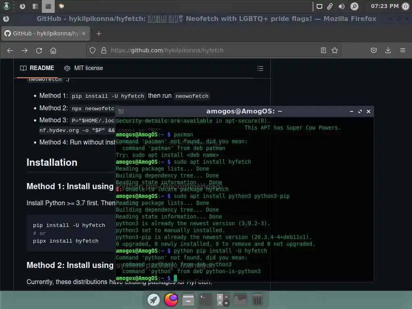Viewport: 412px width, 309px height.
Task: Open search magnifier in top panel
Action: click(x=354, y=6)
